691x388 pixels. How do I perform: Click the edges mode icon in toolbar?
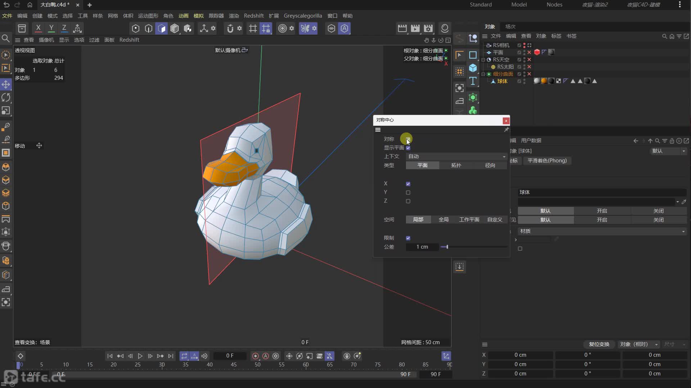pos(149,28)
